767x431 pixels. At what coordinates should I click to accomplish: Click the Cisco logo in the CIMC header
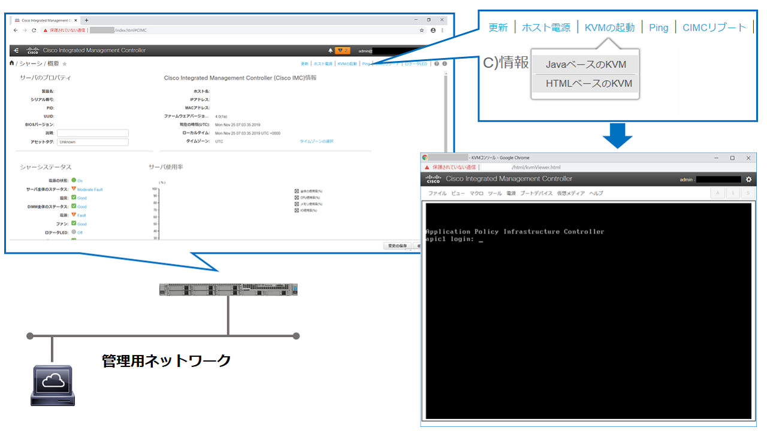[33, 50]
